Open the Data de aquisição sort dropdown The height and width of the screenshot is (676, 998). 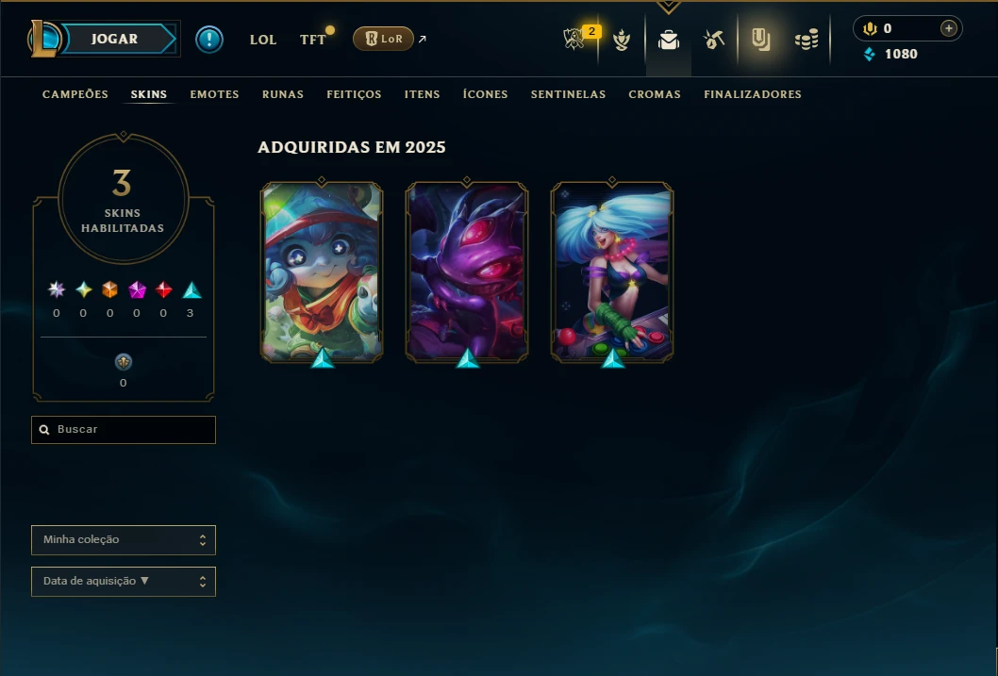124,581
